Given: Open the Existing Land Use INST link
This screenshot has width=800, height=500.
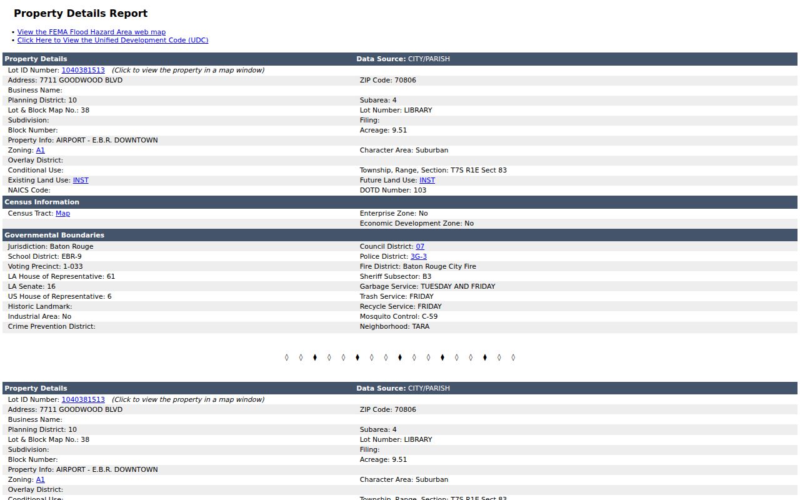Looking at the screenshot, I should coord(81,180).
